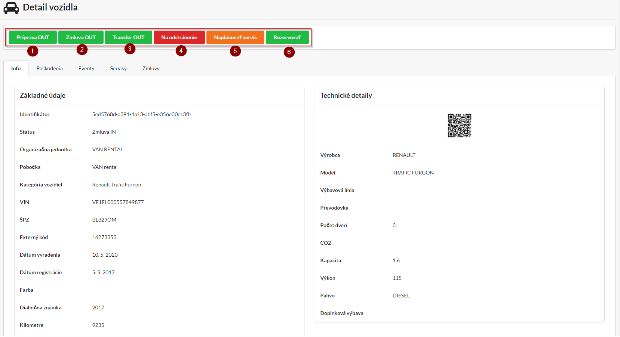Start Transfer OUT for the vehicle
The height and width of the screenshot is (337, 620).
pos(128,37)
